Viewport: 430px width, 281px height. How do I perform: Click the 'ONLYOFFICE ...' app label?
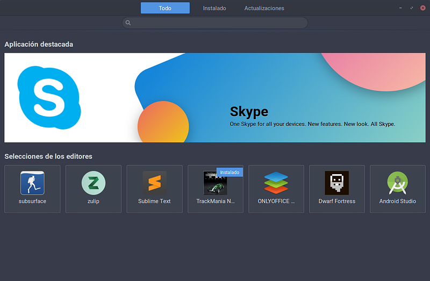tap(276, 201)
